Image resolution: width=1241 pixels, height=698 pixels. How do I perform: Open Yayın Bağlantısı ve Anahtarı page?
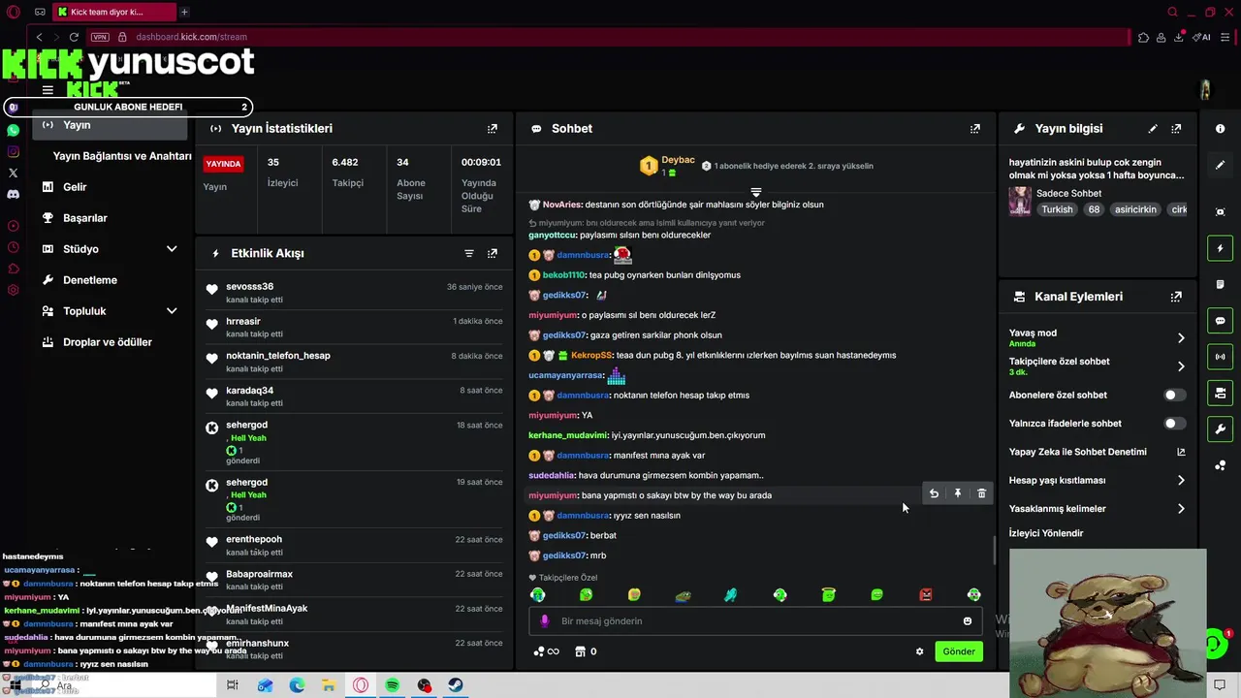[122, 156]
